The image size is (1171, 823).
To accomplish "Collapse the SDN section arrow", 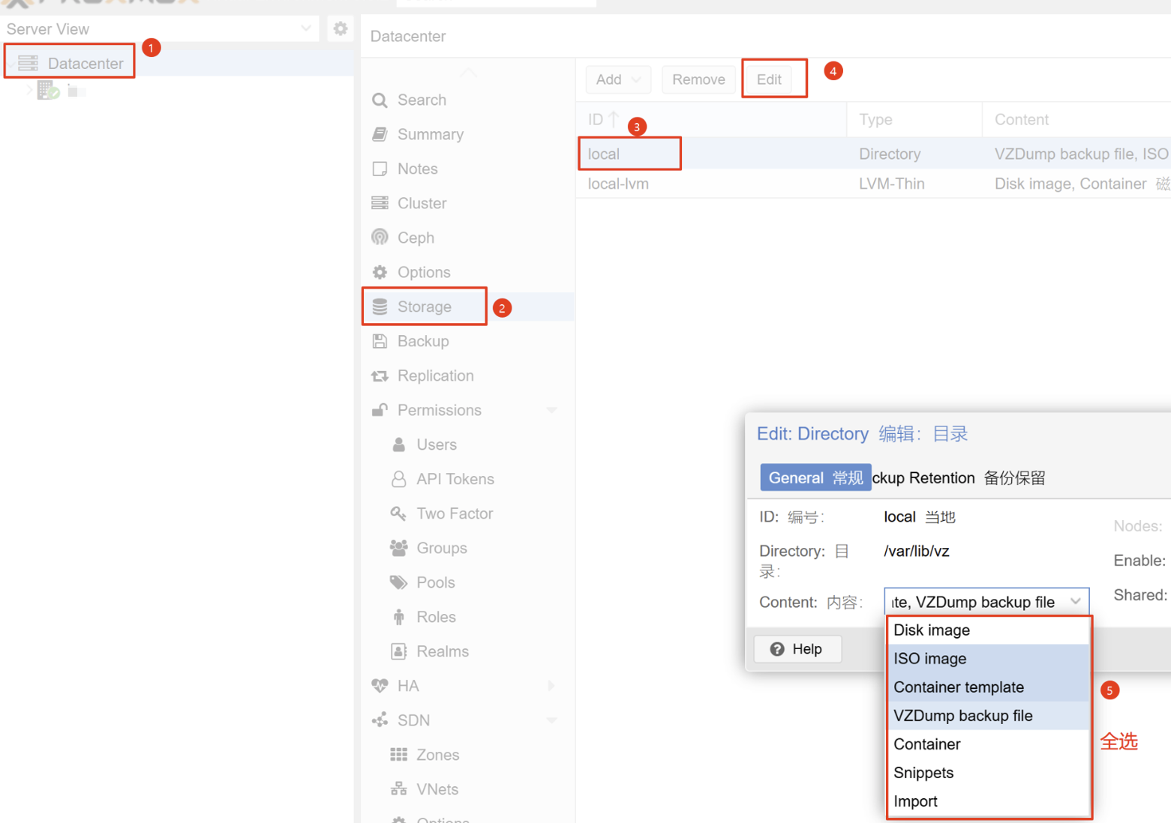I will pos(552,720).
